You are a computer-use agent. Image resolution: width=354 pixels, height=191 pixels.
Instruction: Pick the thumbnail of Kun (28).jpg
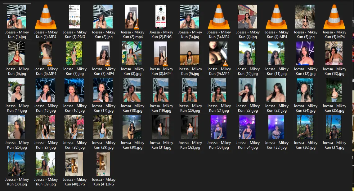pos(74,127)
